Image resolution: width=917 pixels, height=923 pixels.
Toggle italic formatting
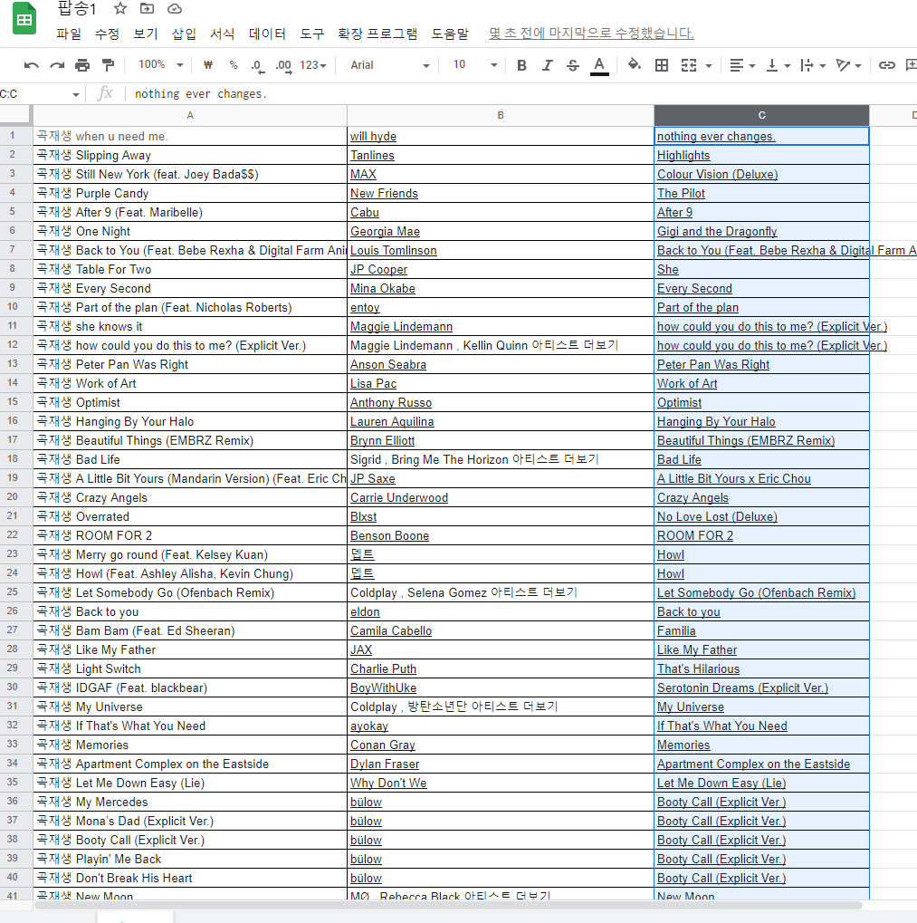548,65
